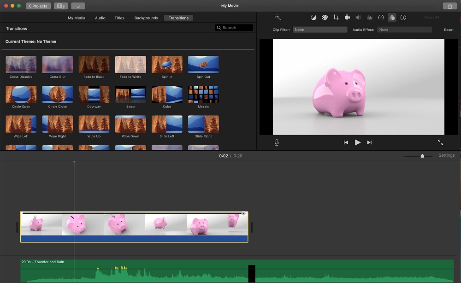Screen dimensions: 461x283
Task: View the Clip Information panel
Action: [x=403, y=17]
